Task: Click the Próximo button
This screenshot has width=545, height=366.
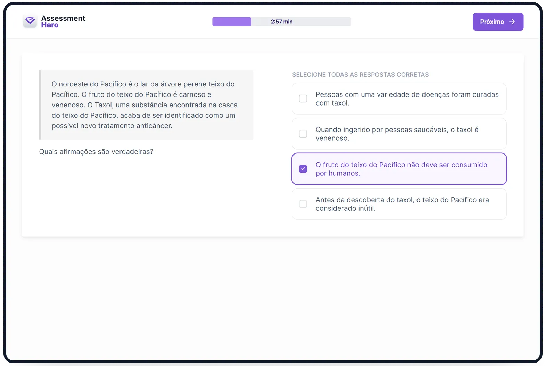Action: point(498,22)
